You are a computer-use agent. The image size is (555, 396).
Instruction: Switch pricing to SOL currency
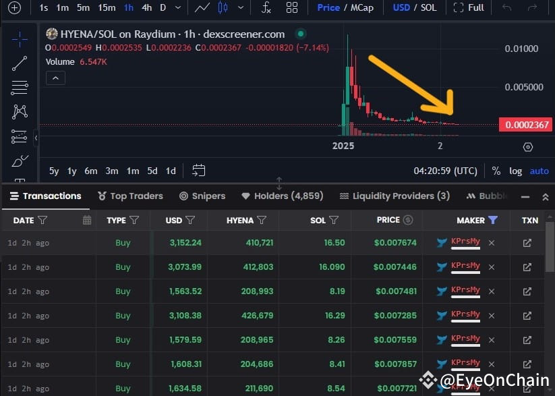(428, 8)
